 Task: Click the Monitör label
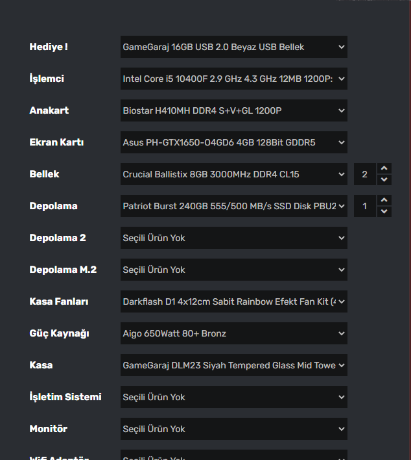tap(49, 429)
